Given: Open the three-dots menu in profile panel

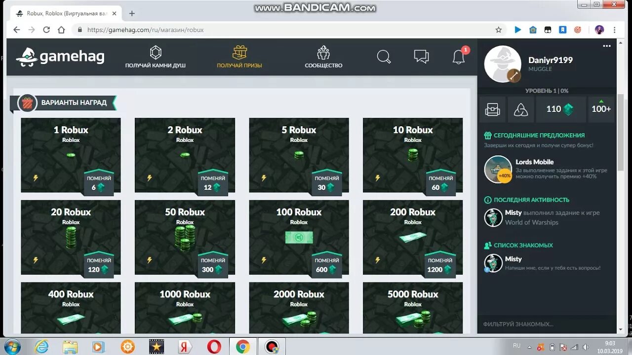Looking at the screenshot, I should tap(607, 46).
